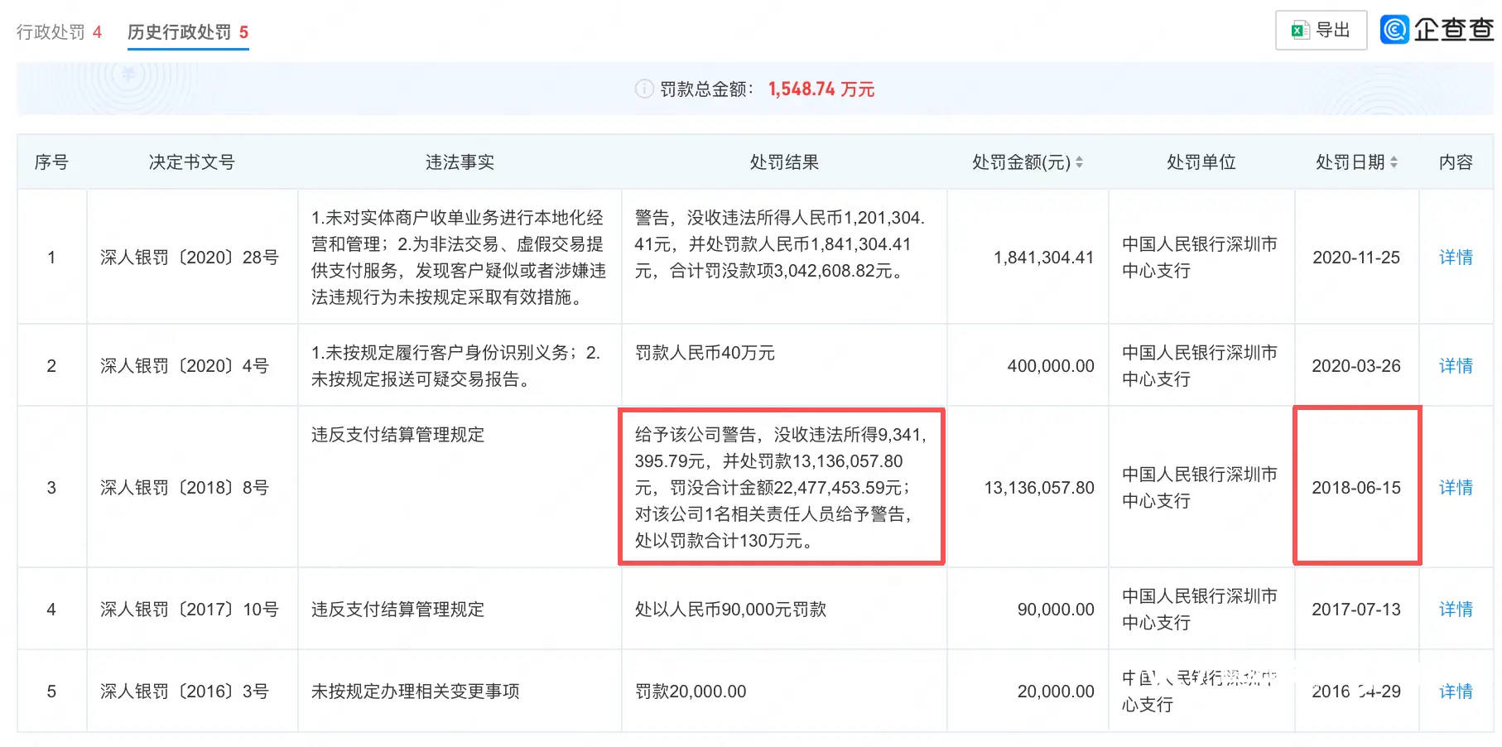Click the 处罚日期 column header

1350,162
